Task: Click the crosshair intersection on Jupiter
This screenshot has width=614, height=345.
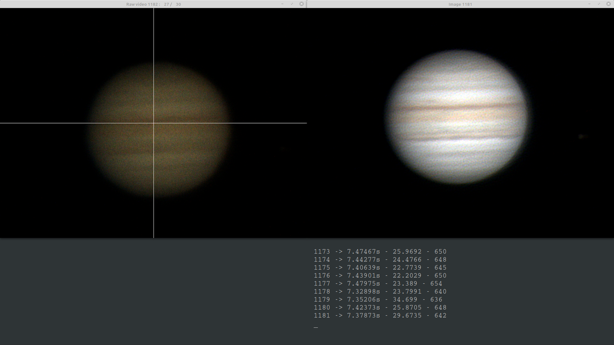Action: coord(153,123)
